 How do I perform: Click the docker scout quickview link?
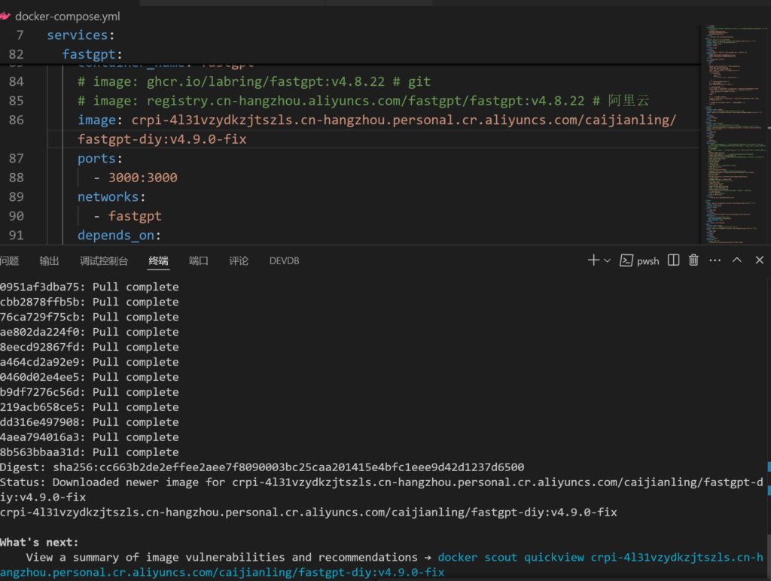click(x=382, y=564)
